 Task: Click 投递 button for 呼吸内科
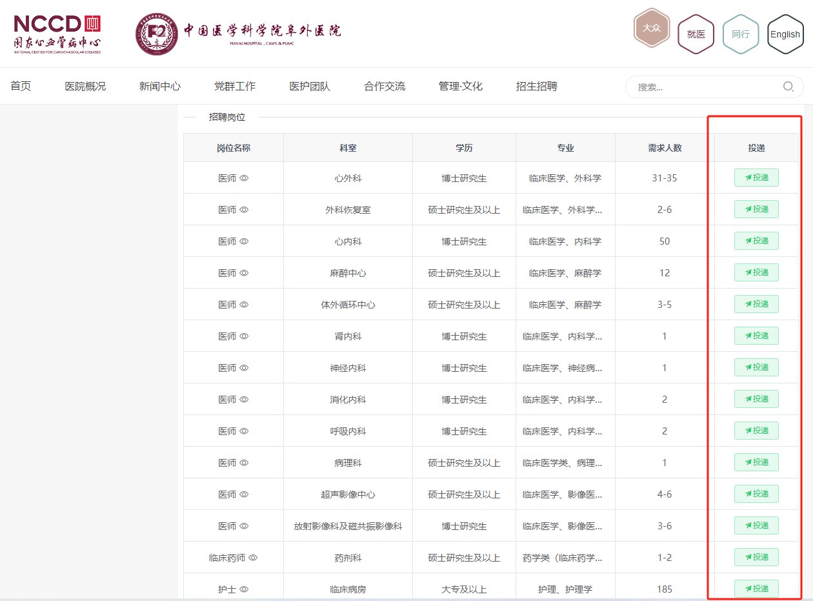point(756,431)
